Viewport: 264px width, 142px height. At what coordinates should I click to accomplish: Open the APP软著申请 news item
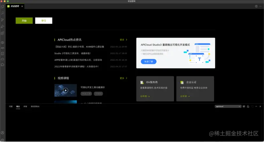tap(78, 60)
